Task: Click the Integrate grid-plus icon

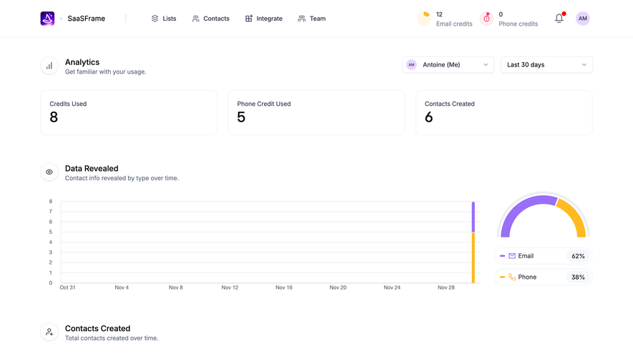Action: point(249,19)
